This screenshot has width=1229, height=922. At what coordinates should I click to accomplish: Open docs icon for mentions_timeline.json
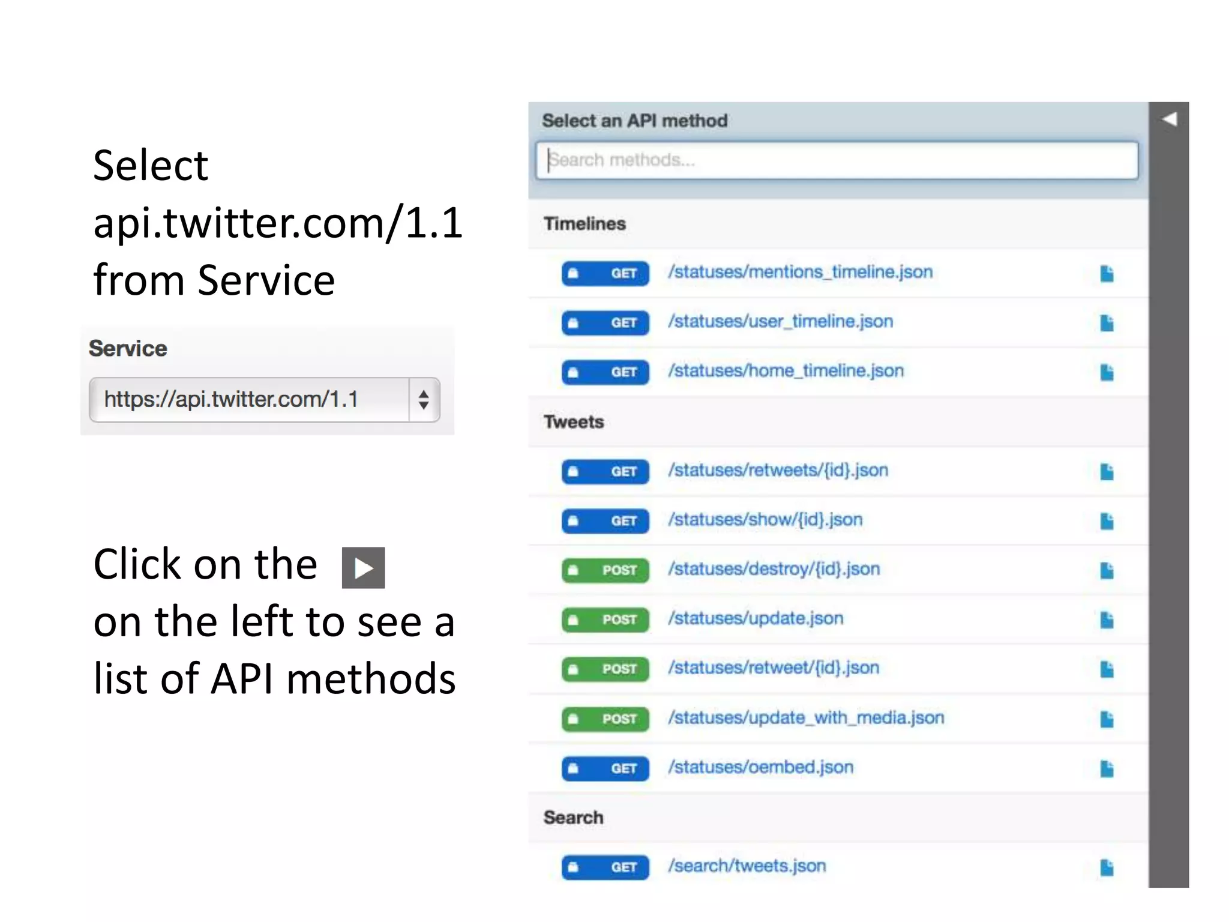(1107, 273)
